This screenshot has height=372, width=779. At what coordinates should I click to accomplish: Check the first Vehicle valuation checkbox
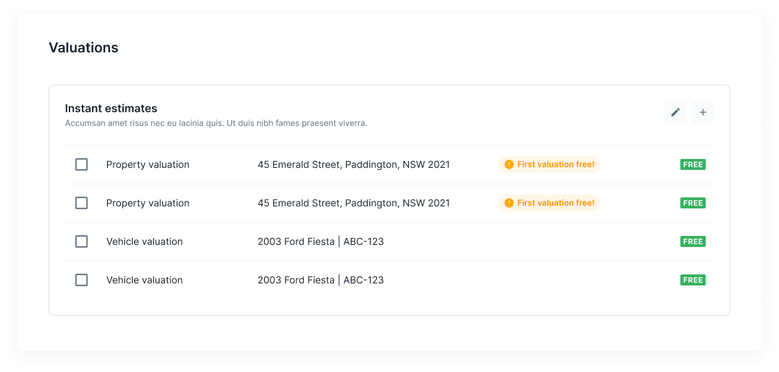tap(82, 241)
